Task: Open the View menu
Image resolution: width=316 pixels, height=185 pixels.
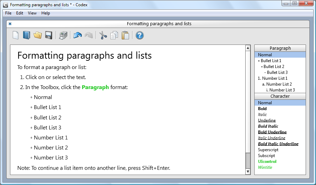Action: [32, 13]
